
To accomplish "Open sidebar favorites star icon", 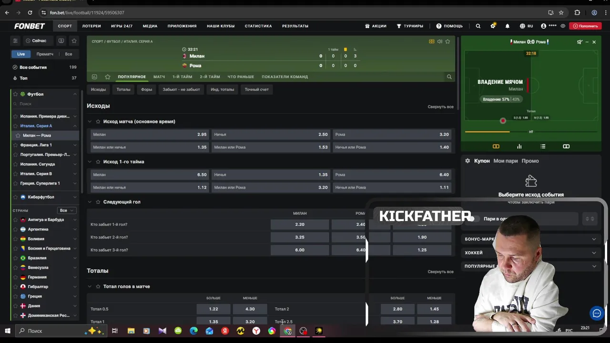I will pos(74,41).
